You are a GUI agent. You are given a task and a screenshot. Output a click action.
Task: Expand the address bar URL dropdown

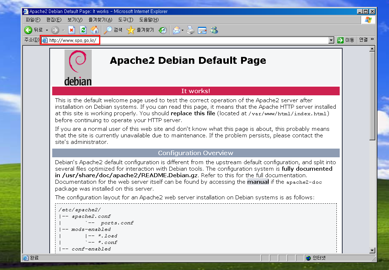[x=331, y=40]
